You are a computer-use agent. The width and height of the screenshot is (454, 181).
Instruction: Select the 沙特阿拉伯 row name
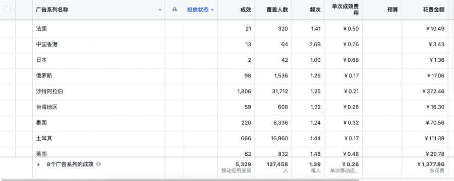[49, 92]
